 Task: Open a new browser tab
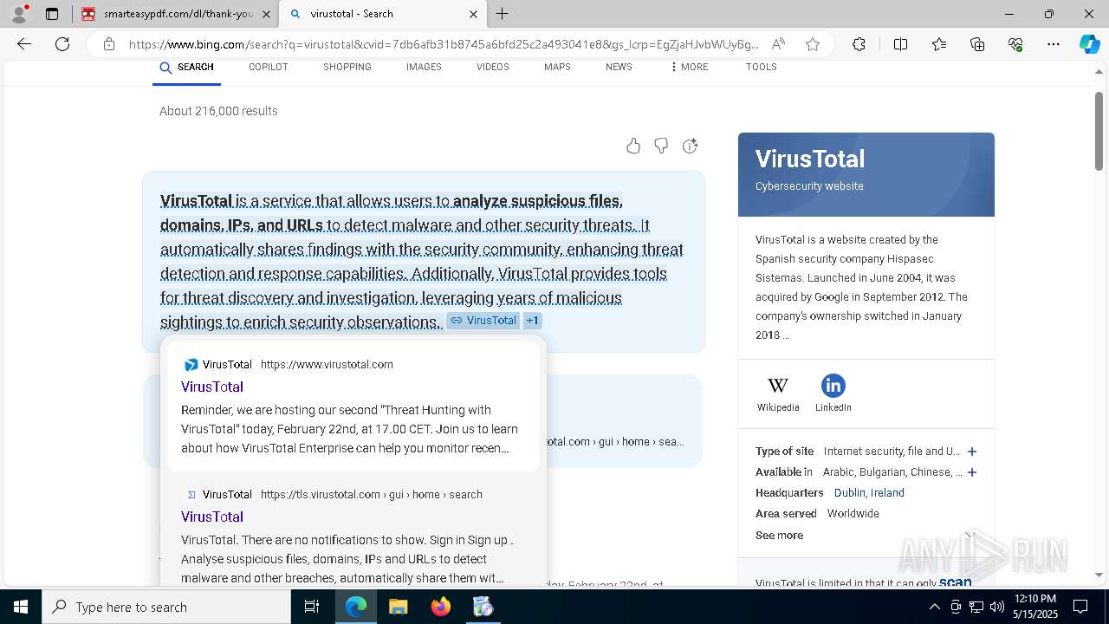click(503, 14)
